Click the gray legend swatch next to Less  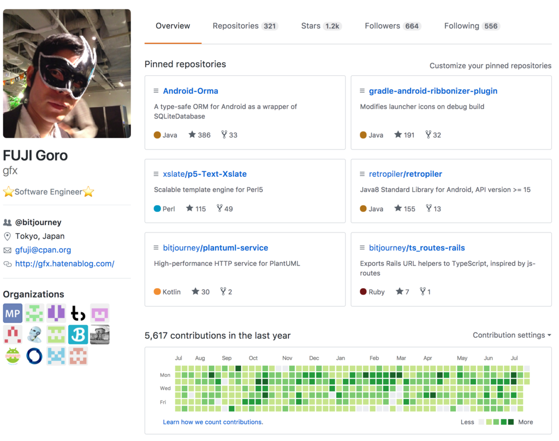[x=481, y=422]
